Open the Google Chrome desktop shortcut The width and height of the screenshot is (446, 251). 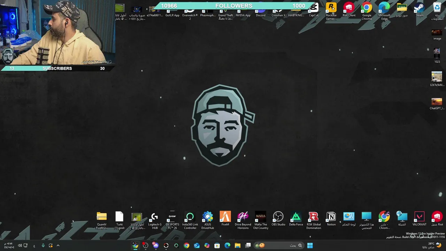click(367, 10)
